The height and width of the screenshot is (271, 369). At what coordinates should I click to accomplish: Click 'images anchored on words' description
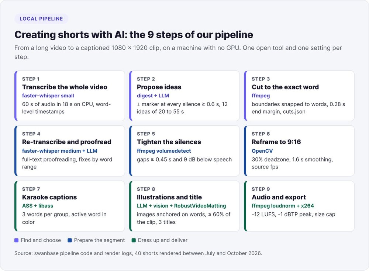point(183,218)
